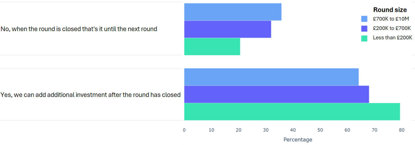The width and height of the screenshot is (415, 145).
Task: Click the 'Yes, we can add additional investment' label
Action: (91, 95)
